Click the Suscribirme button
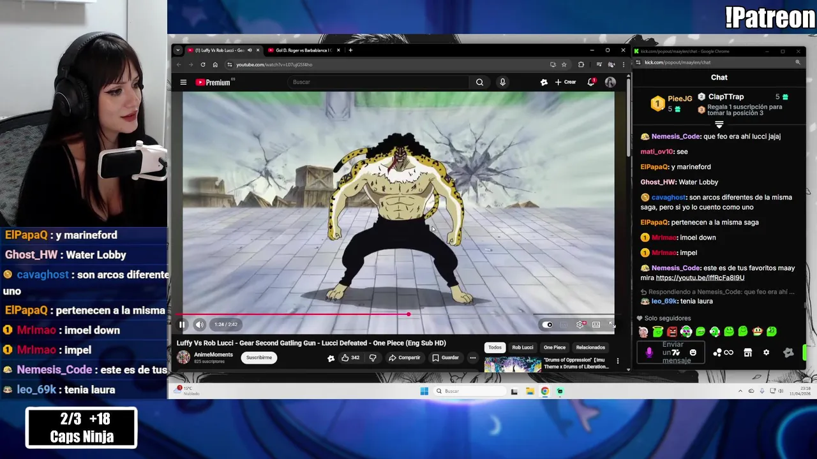This screenshot has width=817, height=459. [x=259, y=358]
